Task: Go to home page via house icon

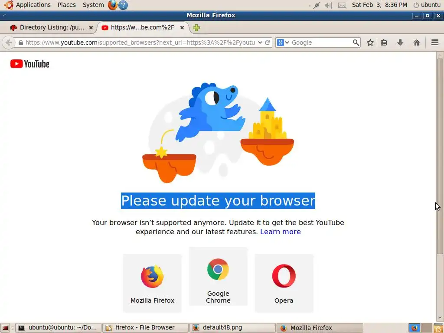Action: [x=417, y=42]
